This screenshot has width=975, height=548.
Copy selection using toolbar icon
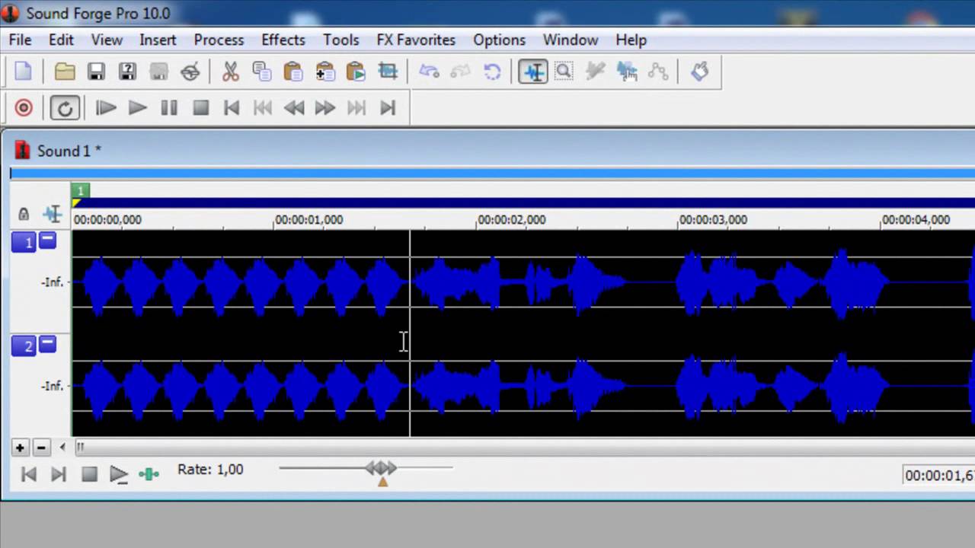pos(261,72)
